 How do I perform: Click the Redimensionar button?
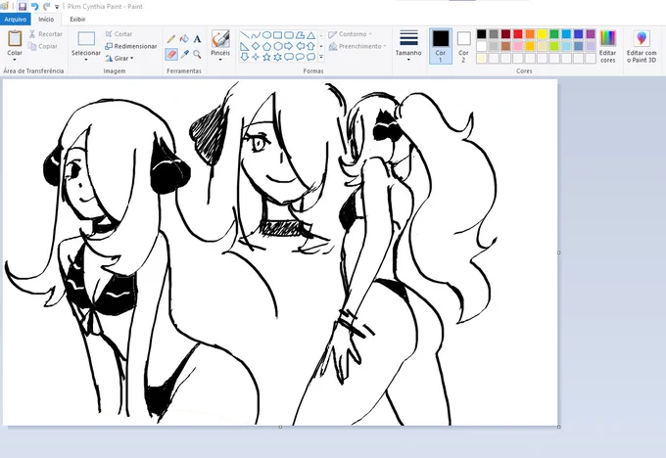click(x=131, y=46)
